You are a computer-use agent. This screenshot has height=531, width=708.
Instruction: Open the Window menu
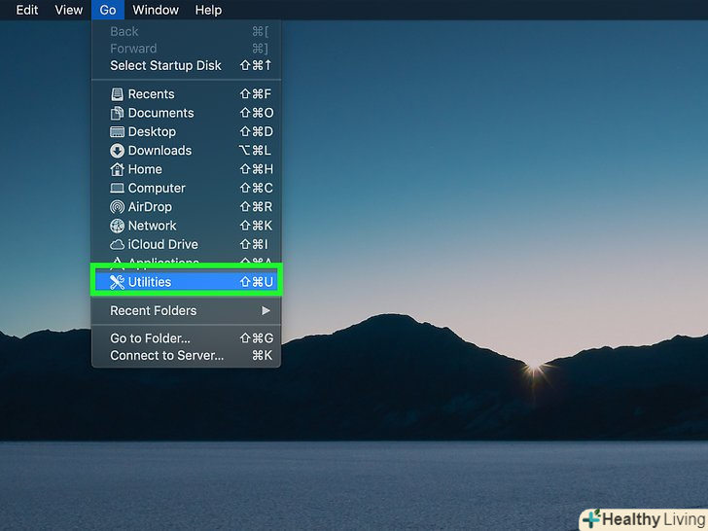(156, 10)
